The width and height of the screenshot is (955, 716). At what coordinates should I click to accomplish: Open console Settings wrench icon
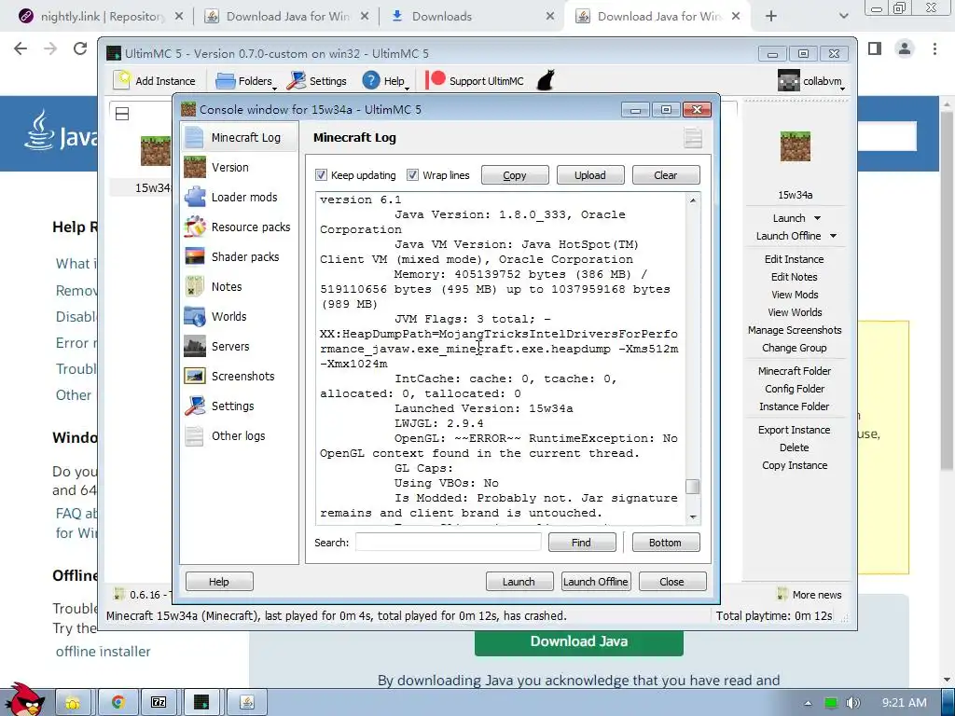tap(195, 406)
